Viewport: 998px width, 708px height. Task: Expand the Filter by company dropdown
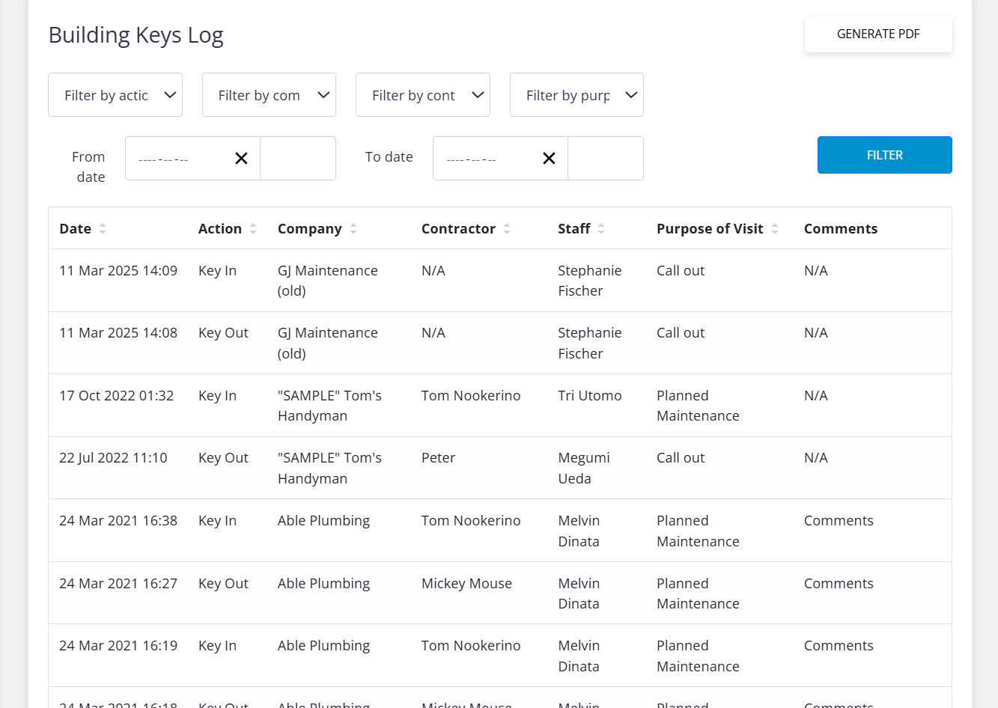coord(269,95)
